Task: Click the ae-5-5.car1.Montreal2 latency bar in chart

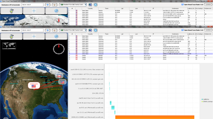Action: pyautogui.click(x=113, y=108)
